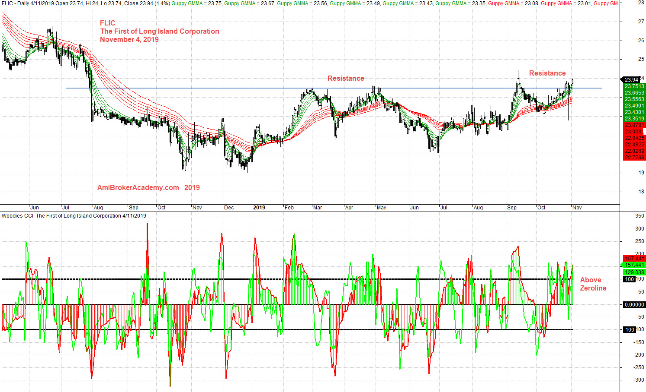Click the -150 CCI axis label
Viewport: 646px width, 392px height.
point(639,342)
